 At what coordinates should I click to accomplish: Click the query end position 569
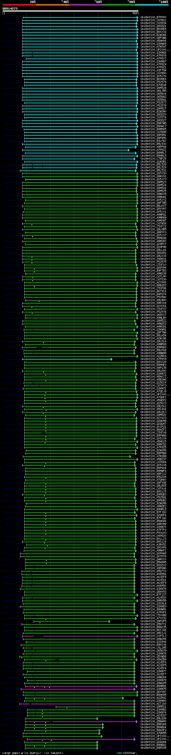tap(135, 13)
